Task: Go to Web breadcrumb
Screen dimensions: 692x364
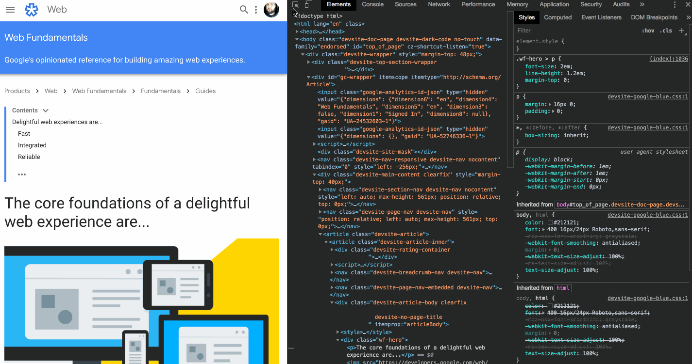Action: coord(51,91)
